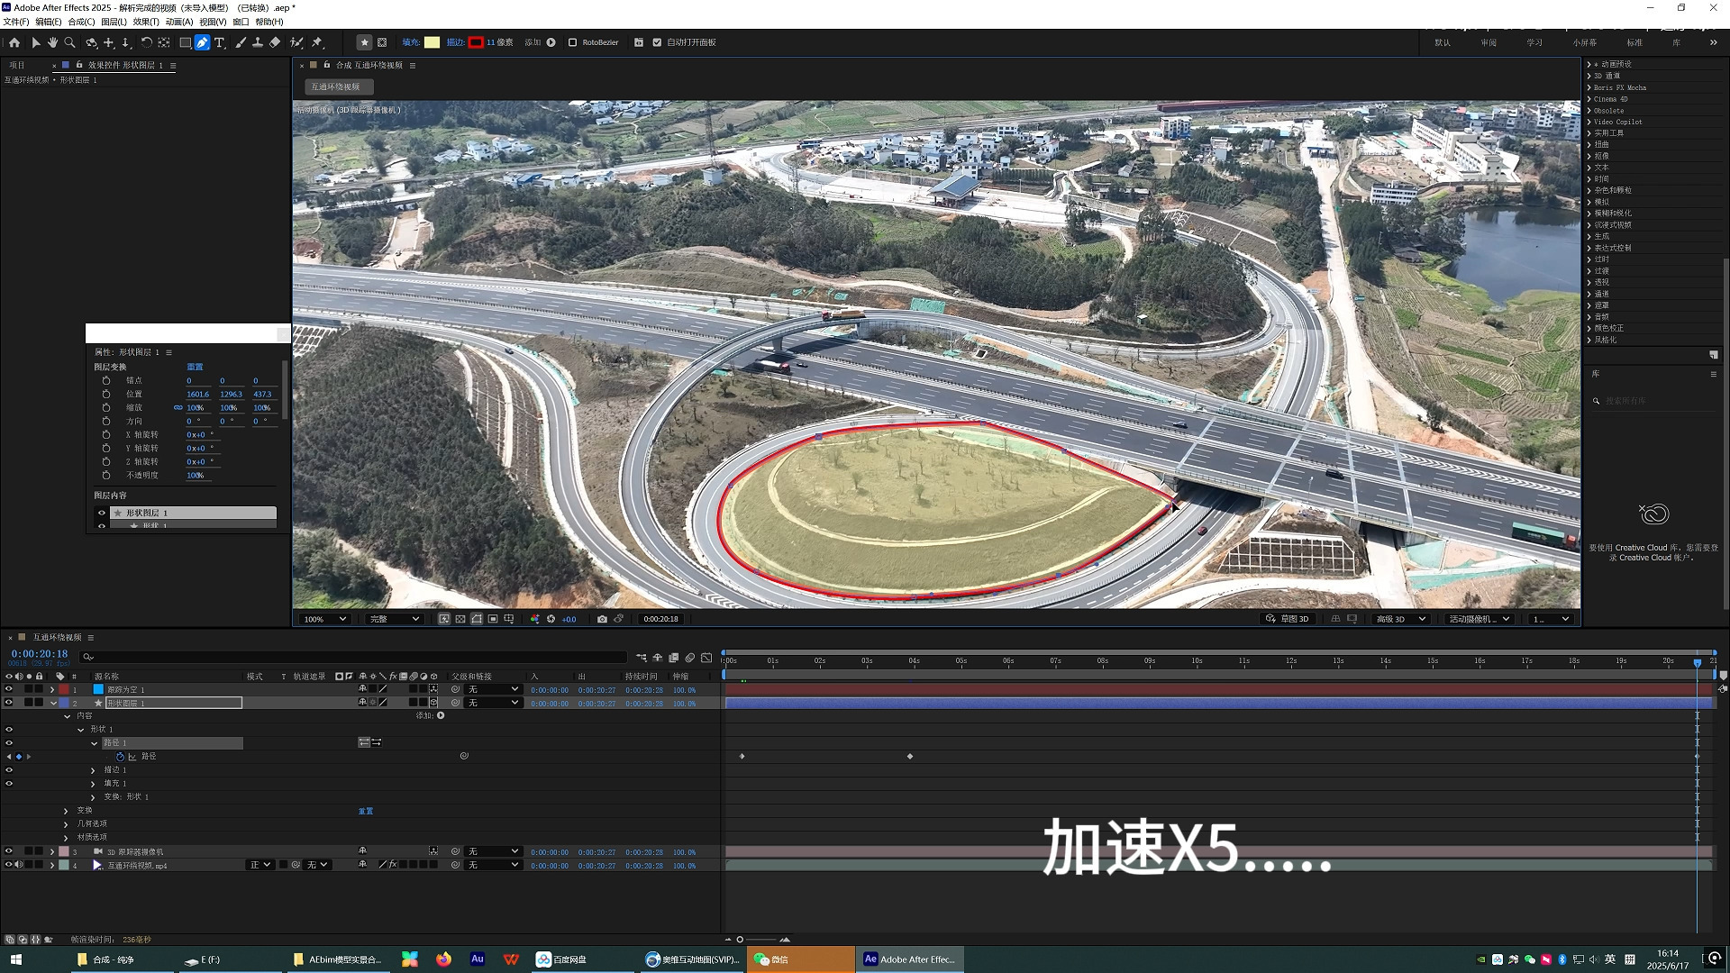
Task: Click the Rotation tool icon
Action: 146,42
